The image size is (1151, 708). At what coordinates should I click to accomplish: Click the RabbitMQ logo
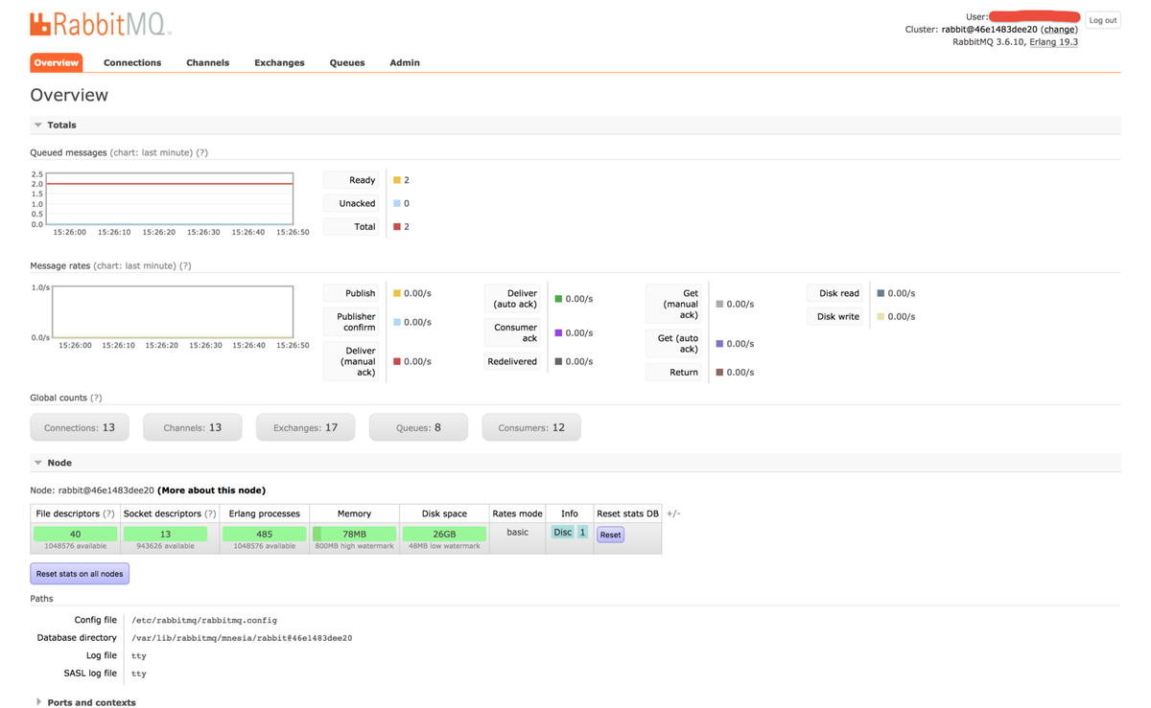pos(101,24)
